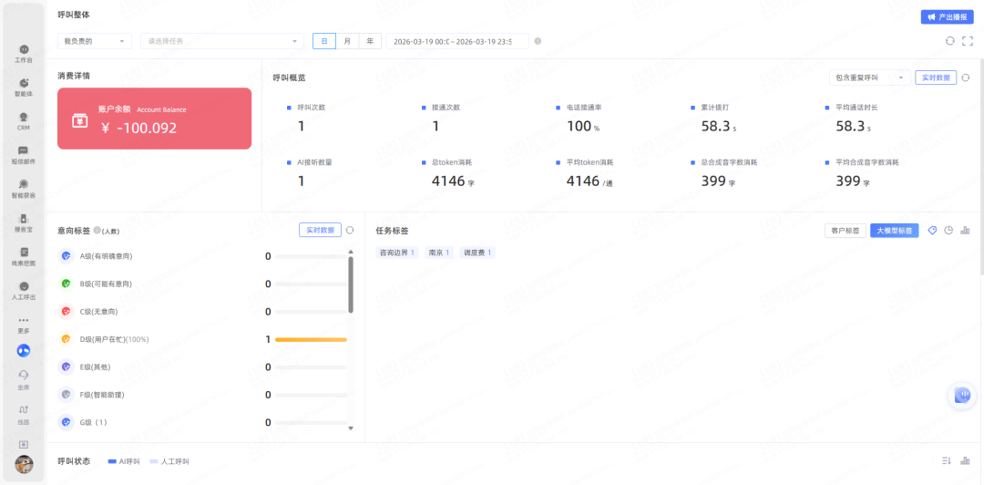Select the 月 time range tab
The image size is (984, 485).
[347, 41]
